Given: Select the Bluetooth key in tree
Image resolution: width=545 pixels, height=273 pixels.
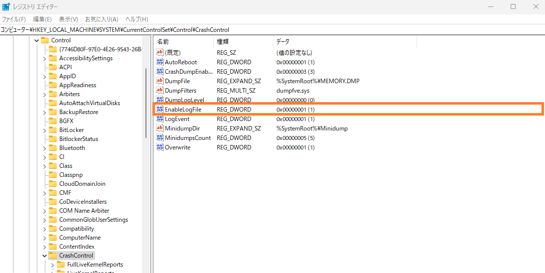Looking at the screenshot, I should [x=72, y=148].
